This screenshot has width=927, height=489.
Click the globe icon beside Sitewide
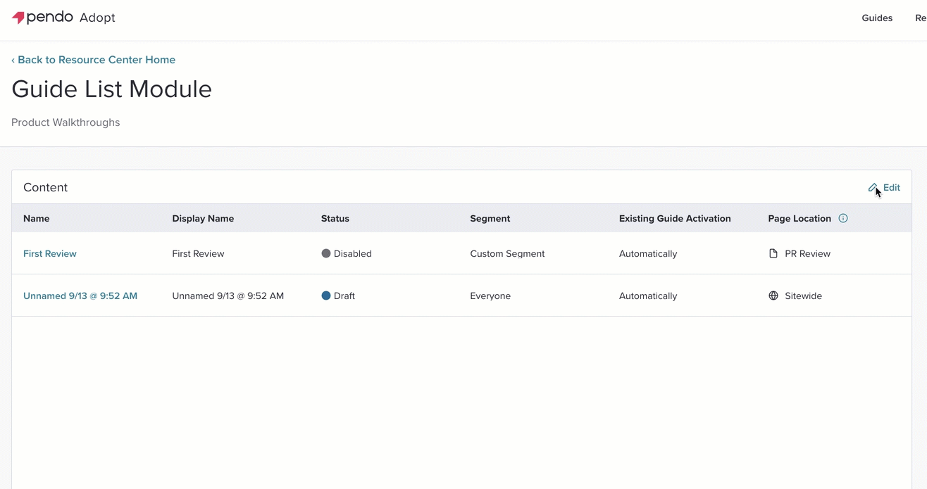pyautogui.click(x=773, y=296)
